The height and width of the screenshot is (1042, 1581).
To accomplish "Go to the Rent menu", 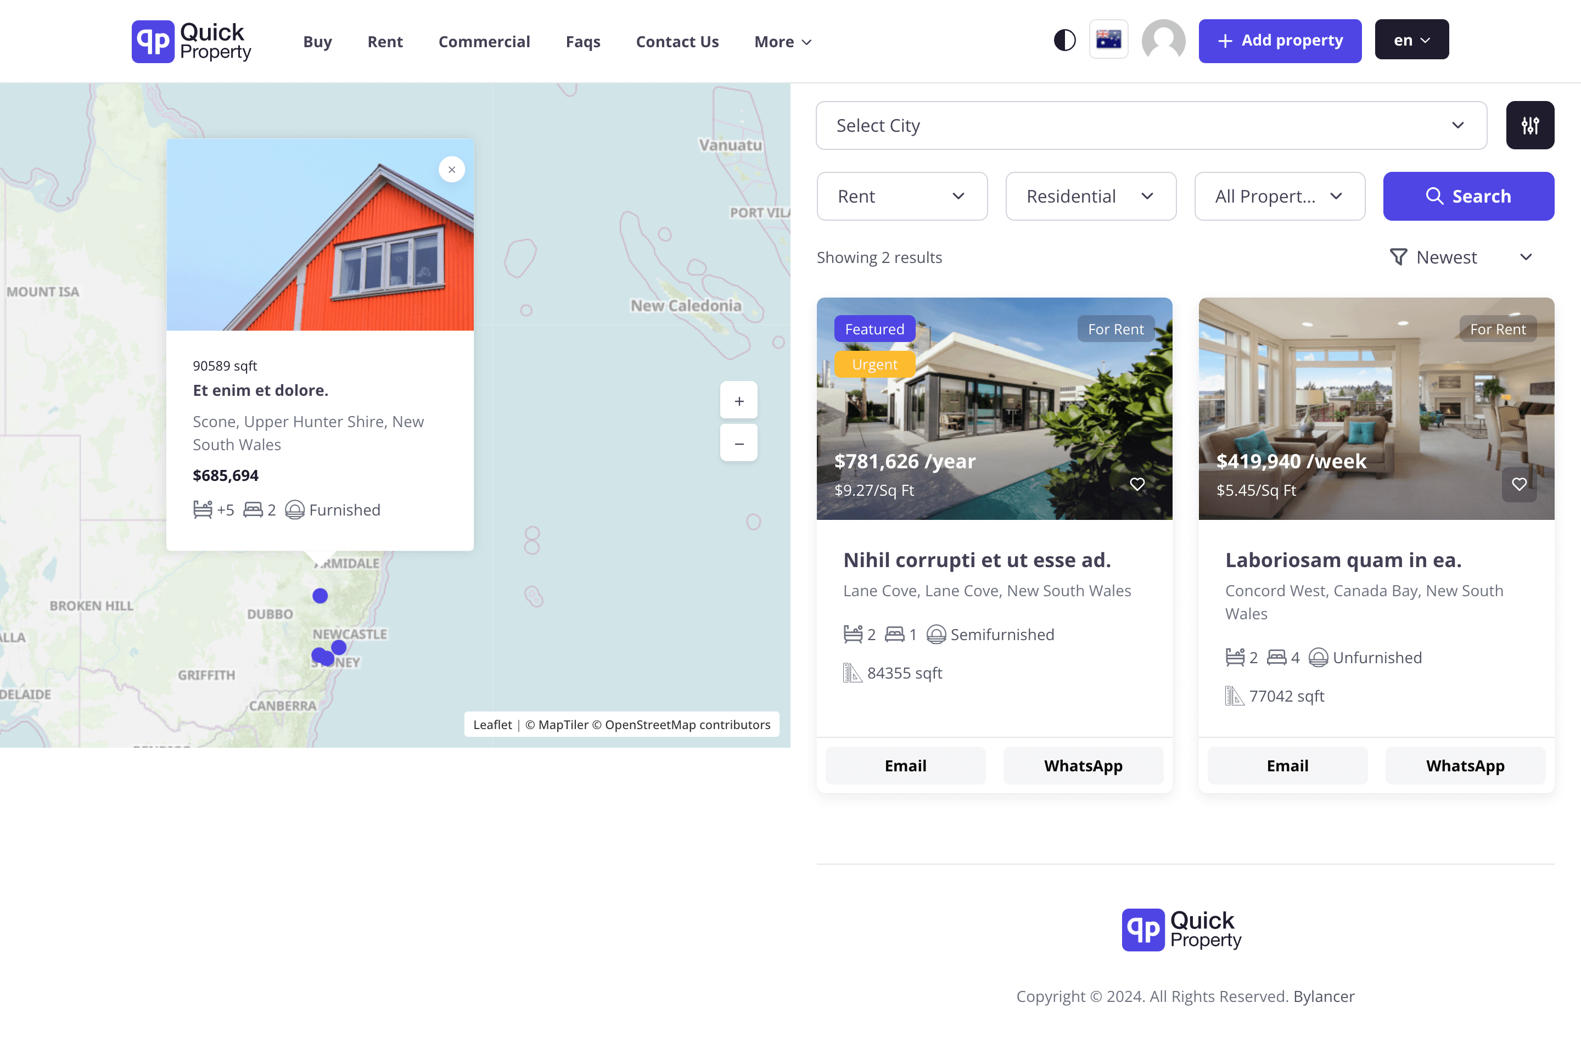I will click(385, 42).
